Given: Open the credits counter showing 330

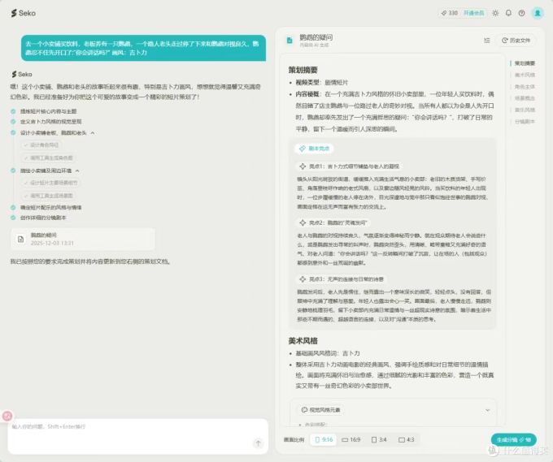Looking at the screenshot, I should coord(449,13).
